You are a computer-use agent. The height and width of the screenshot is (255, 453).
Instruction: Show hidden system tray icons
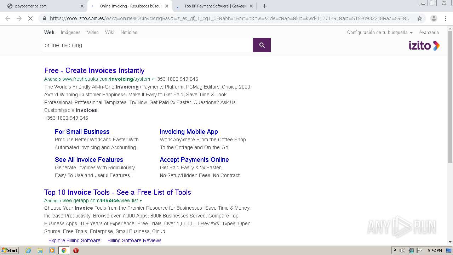coord(395,250)
